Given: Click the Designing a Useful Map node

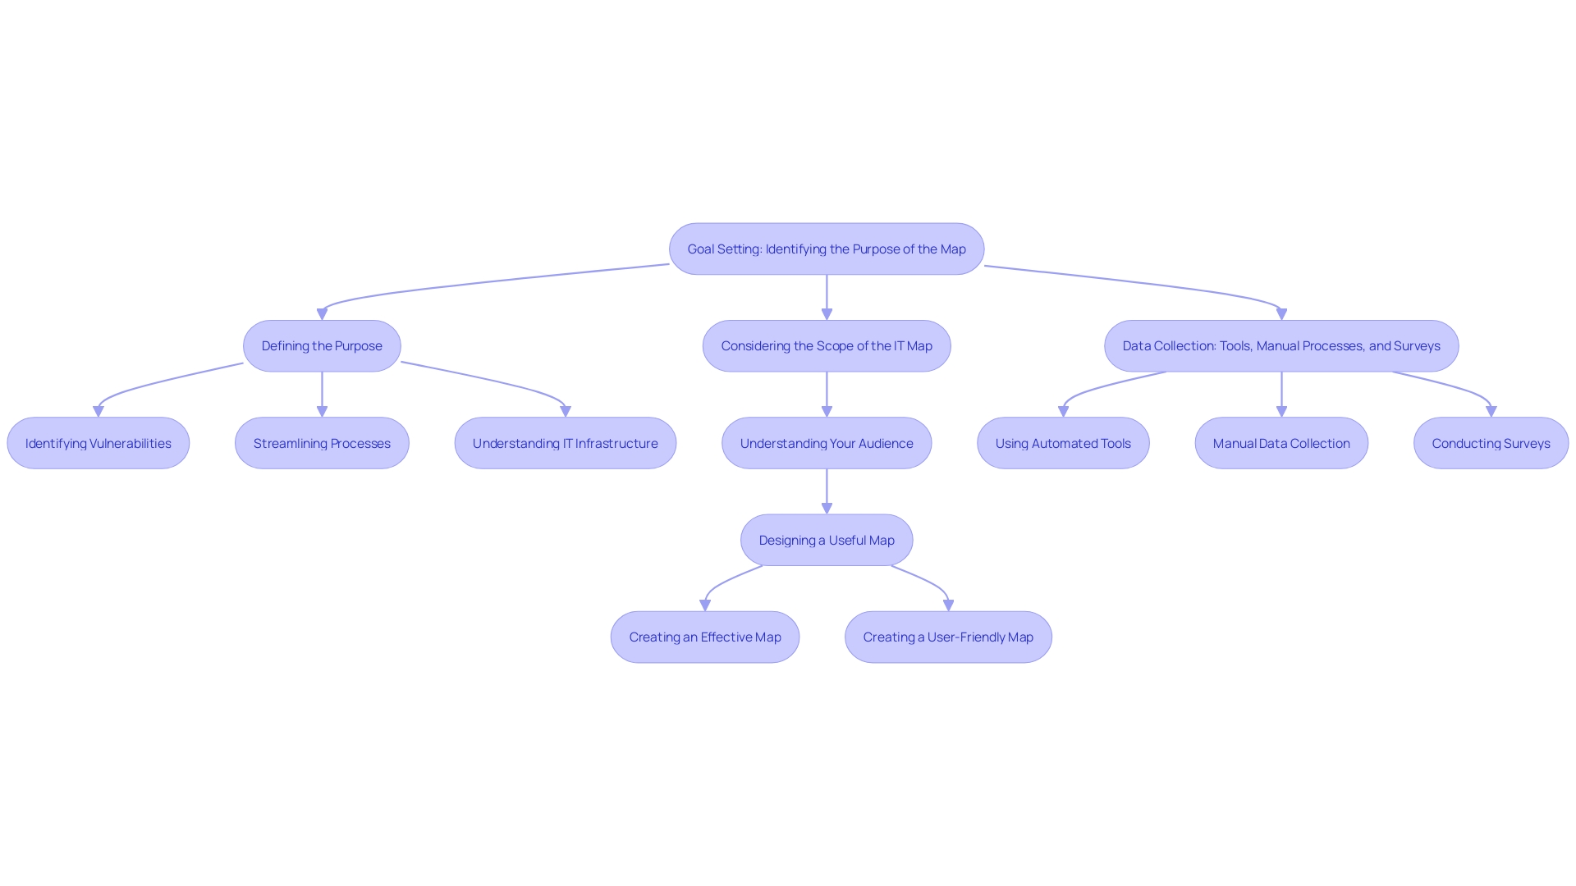Looking at the screenshot, I should tap(827, 539).
